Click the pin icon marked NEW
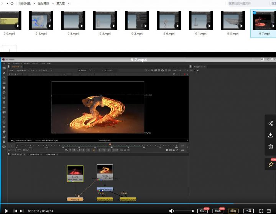276x214 pixels. (271, 164)
